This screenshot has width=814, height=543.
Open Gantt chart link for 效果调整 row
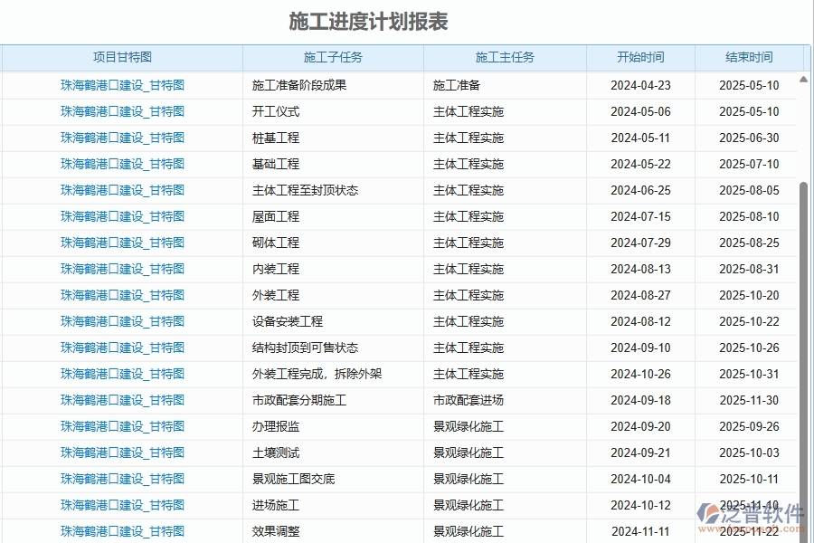coord(120,531)
